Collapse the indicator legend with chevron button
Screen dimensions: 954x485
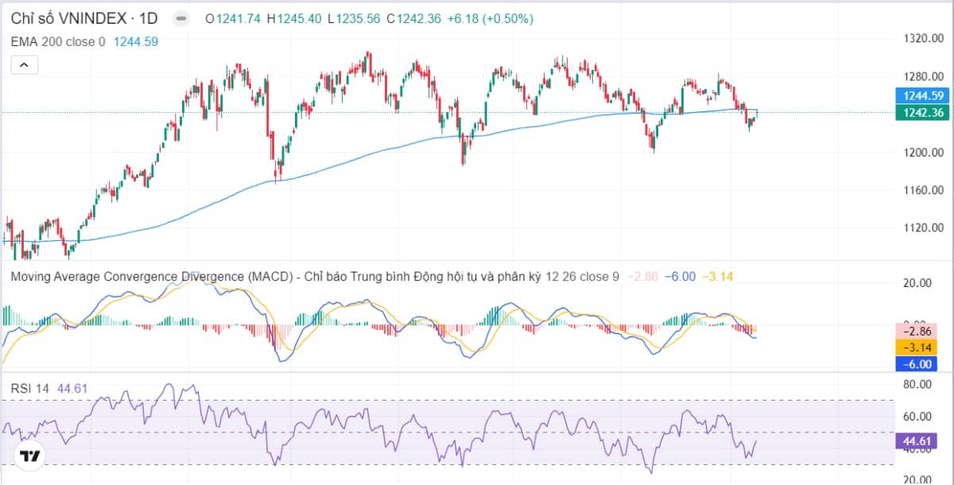click(x=24, y=65)
